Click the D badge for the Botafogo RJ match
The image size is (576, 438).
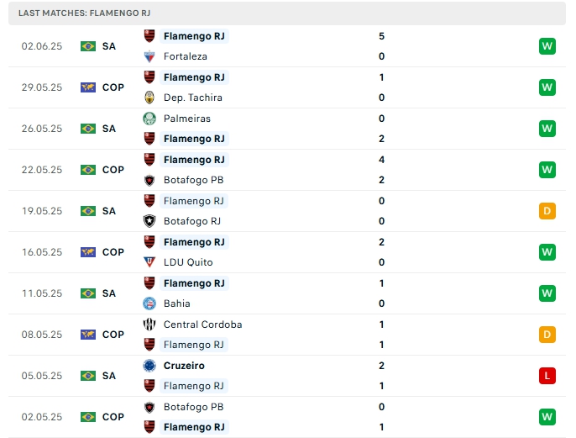click(x=547, y=211)
